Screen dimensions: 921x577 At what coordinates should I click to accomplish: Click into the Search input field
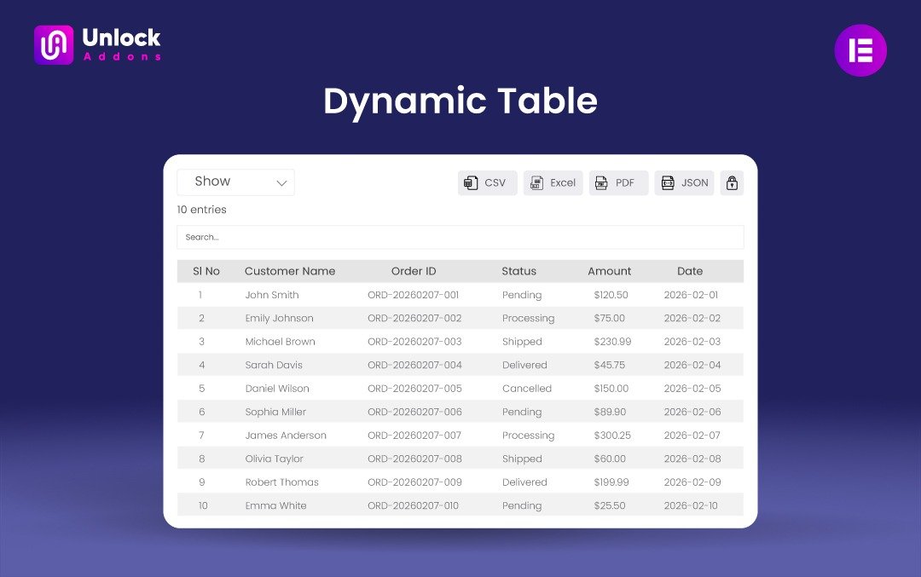[x=460, y=237]
